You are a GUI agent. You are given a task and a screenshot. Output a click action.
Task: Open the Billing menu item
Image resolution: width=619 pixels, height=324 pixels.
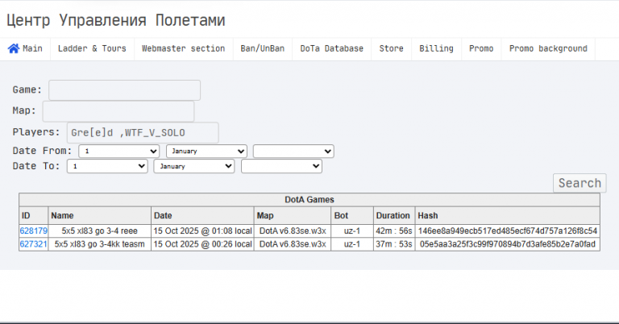pyautogui.click(x=436, y=49)
